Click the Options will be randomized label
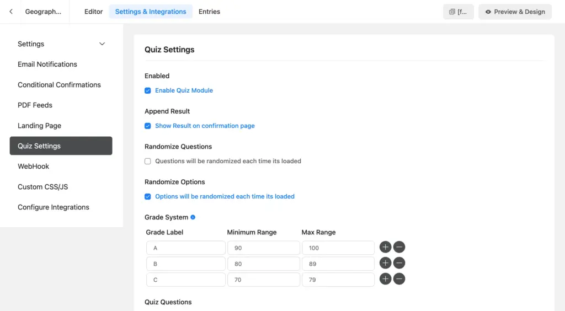This screenshot has width=565, height=311. click(225, 196)
